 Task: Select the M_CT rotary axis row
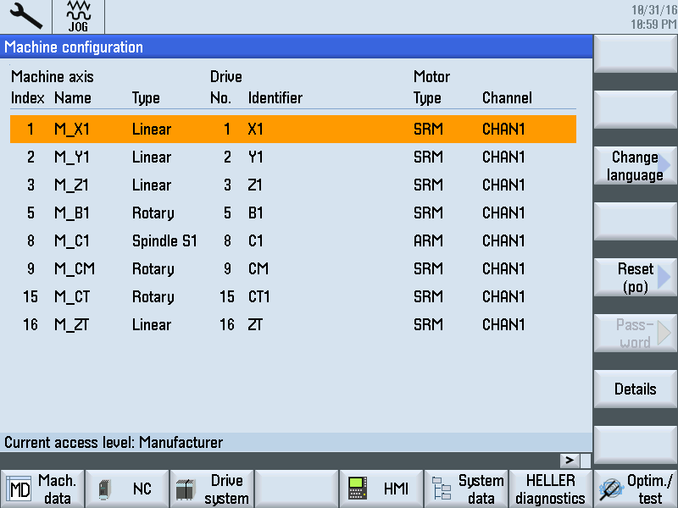pyautogui.click(x=292, y=297)
